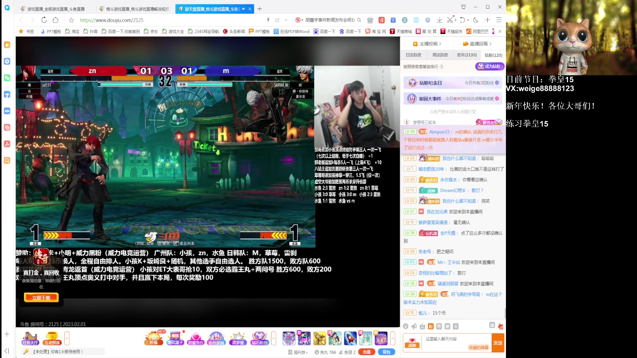Image resolution: width=637 pixels, height=358 pixels.
Task: Close the 游天堂直播 tab
Action: click(250, 9)
